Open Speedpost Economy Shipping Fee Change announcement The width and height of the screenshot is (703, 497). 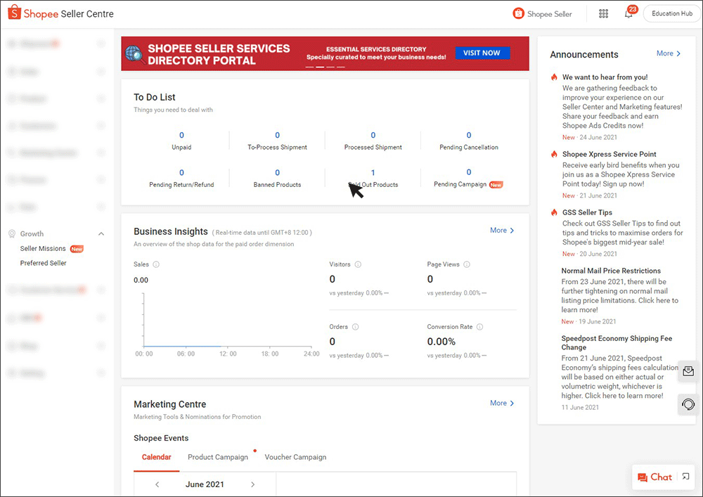[617, 343]
